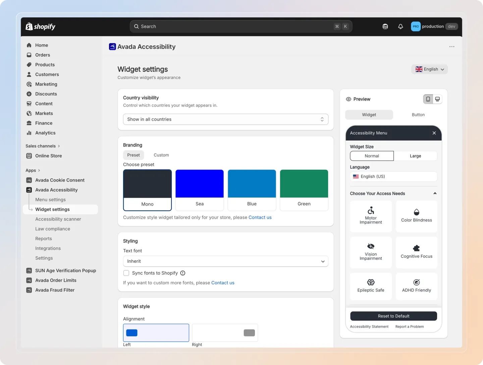Click the top Search field

(241, 27)
